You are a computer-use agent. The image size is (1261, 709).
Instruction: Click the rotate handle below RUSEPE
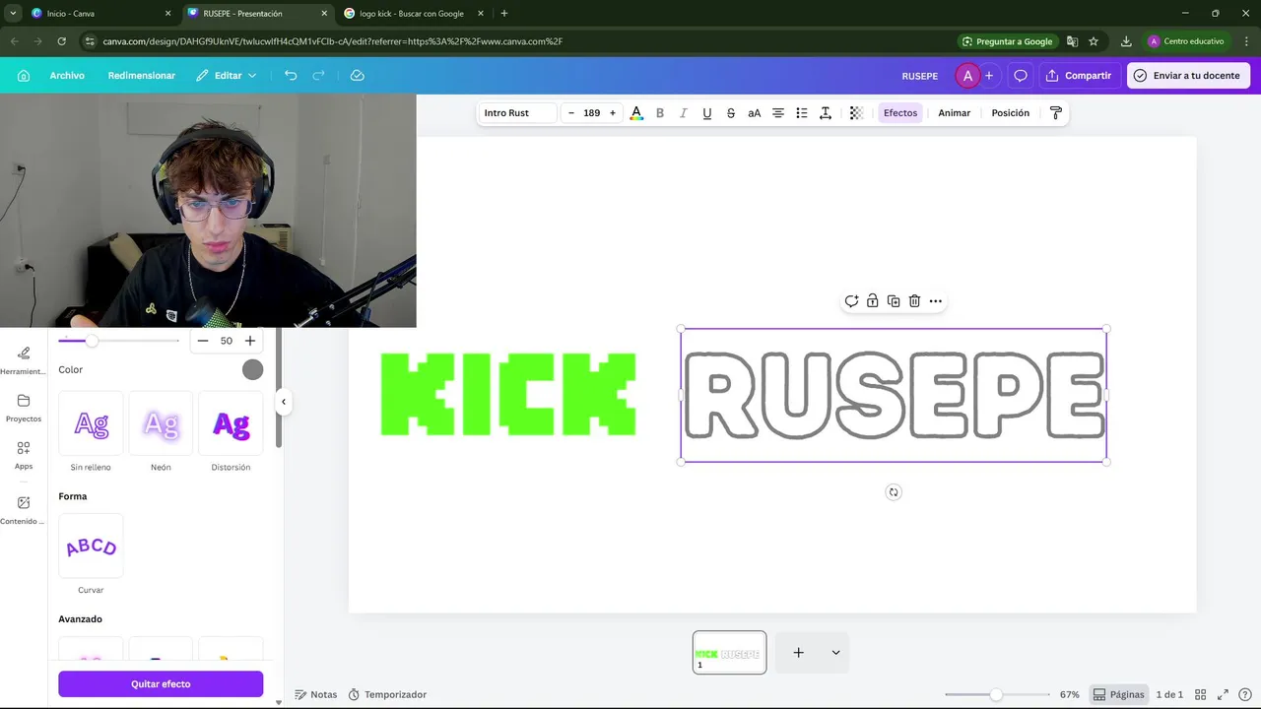tap(894, 492)
